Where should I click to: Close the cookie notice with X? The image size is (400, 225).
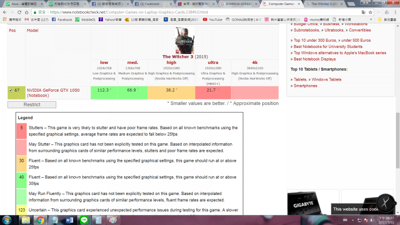(x=385, y=203)
